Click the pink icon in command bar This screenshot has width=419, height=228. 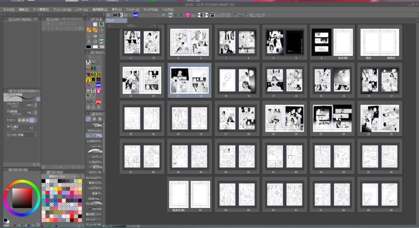point(188,15)
